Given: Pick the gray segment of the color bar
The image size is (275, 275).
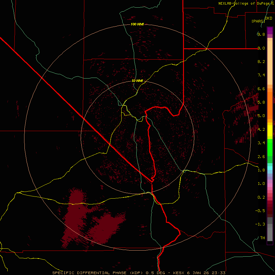Looking at the screenshot, I should click(270, 229).
